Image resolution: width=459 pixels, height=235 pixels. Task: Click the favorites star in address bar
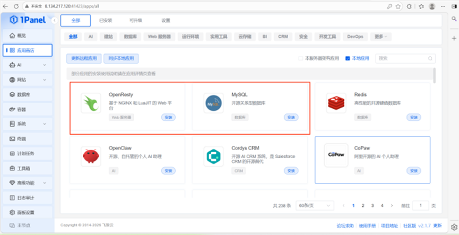tap(398, 6)
